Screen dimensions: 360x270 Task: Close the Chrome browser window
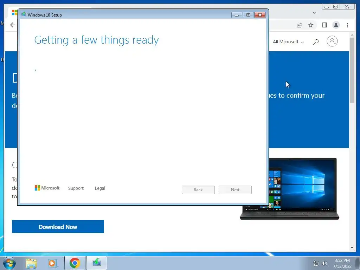(x=347, y=7)
